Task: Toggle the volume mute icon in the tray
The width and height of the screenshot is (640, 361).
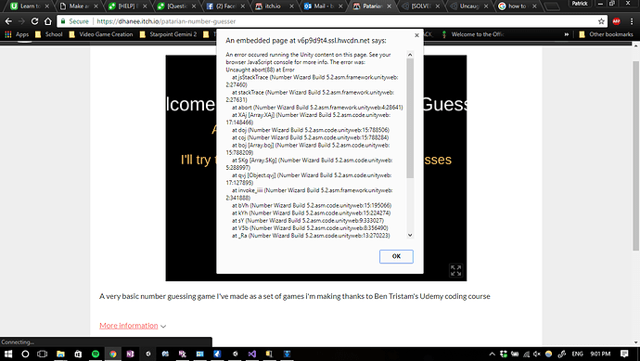Action: click(x=537, y=355)
